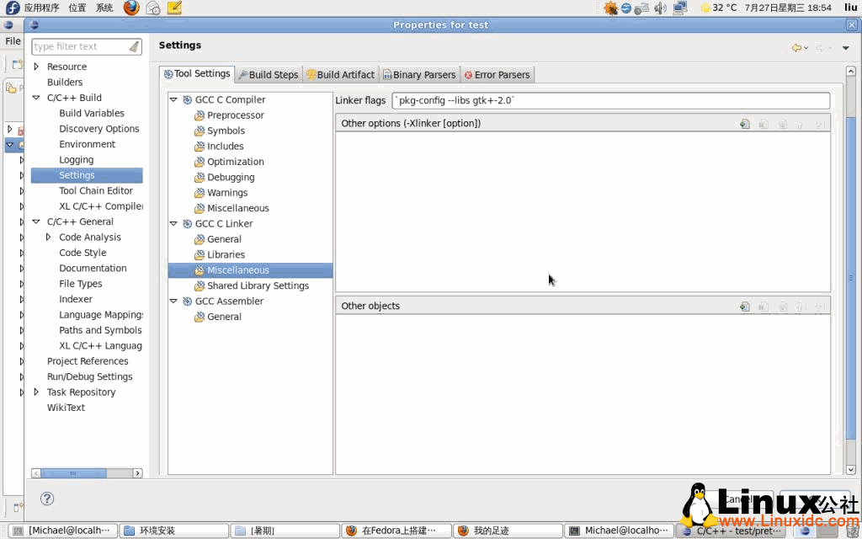
Task: Switch to the Build Steps tab
Action: 268,73
